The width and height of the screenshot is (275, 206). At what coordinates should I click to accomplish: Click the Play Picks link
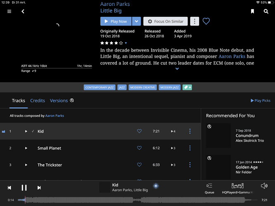point(260,101)
